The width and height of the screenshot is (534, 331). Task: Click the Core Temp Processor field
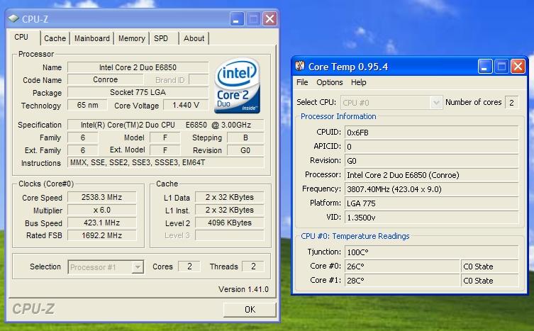[x=431, y=175]
